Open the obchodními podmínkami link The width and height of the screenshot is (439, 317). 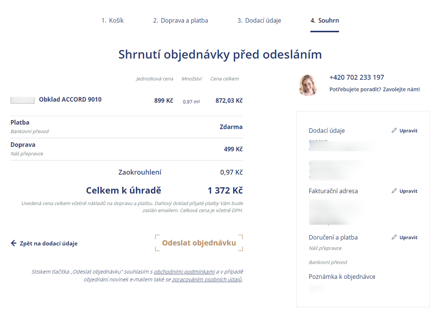[184, 272]
